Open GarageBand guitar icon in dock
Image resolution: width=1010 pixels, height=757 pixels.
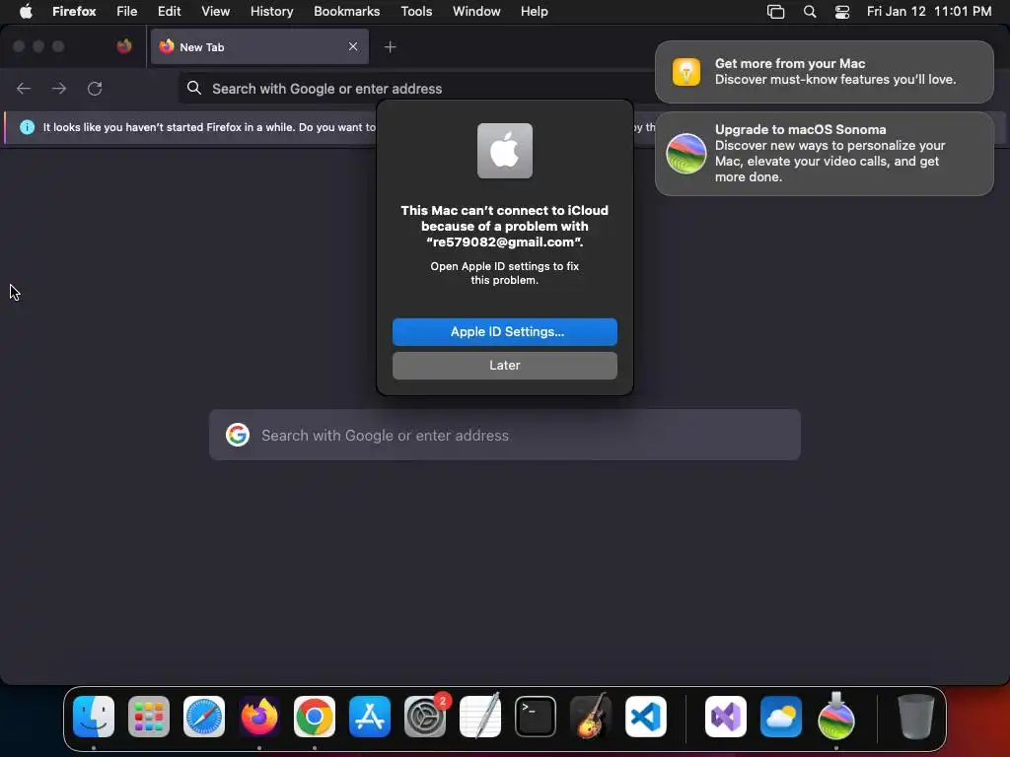pos(591,717)
